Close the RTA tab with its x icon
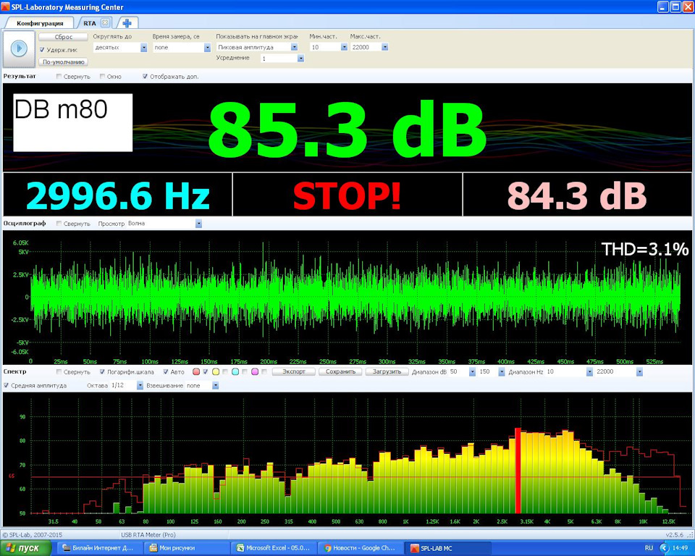The height and width of the screenshot is (556, 695). (104, 22)
